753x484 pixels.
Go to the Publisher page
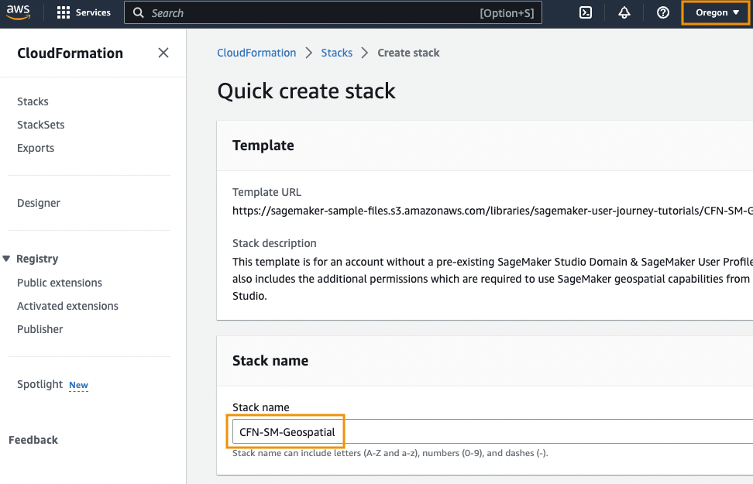[x=40, y=328]
